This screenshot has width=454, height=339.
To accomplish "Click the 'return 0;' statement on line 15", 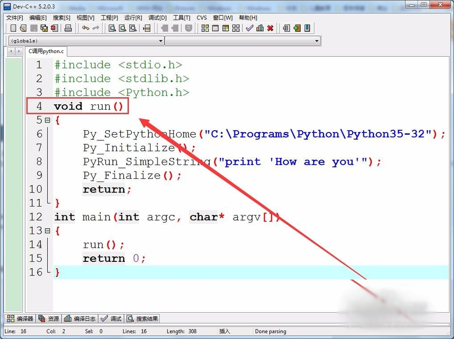I will [114, 258].
